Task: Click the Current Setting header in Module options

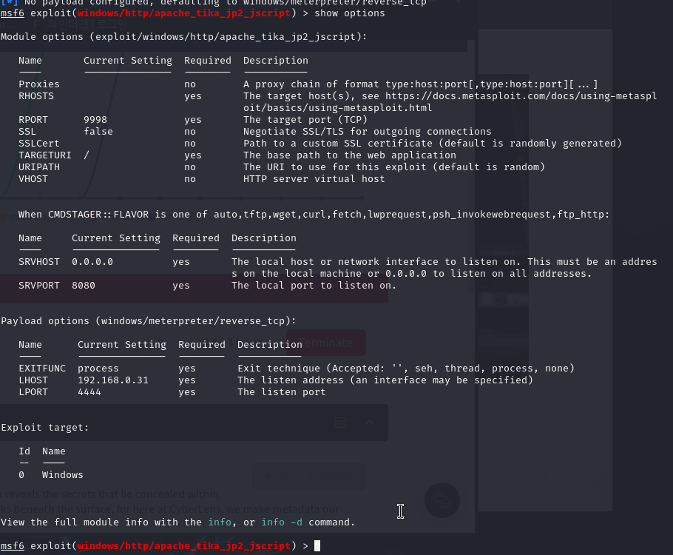Action: (x=128, y=61)
